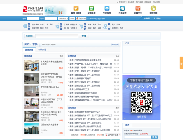Click the 注册城市通 link
Image resolution: width=183 pixels, height=140 pixels.
point(92,18)
